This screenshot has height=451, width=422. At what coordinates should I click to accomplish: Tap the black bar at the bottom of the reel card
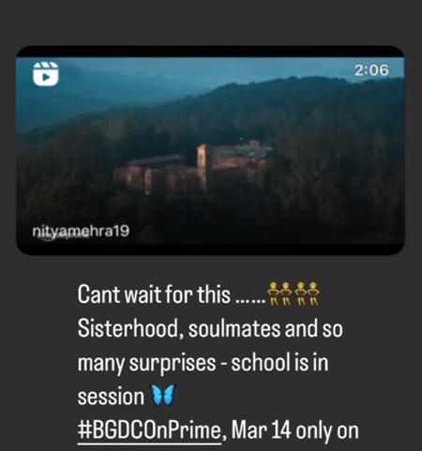click(x=210, y=249)
